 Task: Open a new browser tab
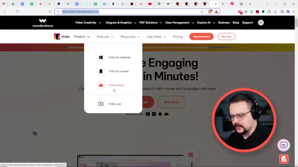[250, 4]
